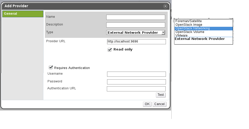
Task: Uncheck the Read only checkbox
Action: [x=110, y=50]
